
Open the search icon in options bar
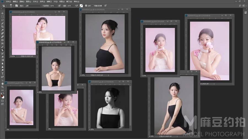pyautogui.click(x=240, y=6)
